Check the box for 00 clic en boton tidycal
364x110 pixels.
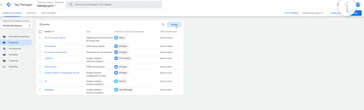pos(40,38)
